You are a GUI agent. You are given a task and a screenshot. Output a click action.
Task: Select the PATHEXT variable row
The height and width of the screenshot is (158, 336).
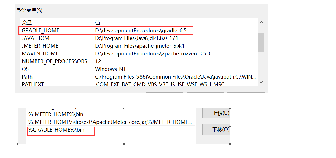pos(138,84)
